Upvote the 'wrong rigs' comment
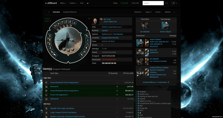The height and width of the screenshot is (118, 223). (x=138, y=108)
